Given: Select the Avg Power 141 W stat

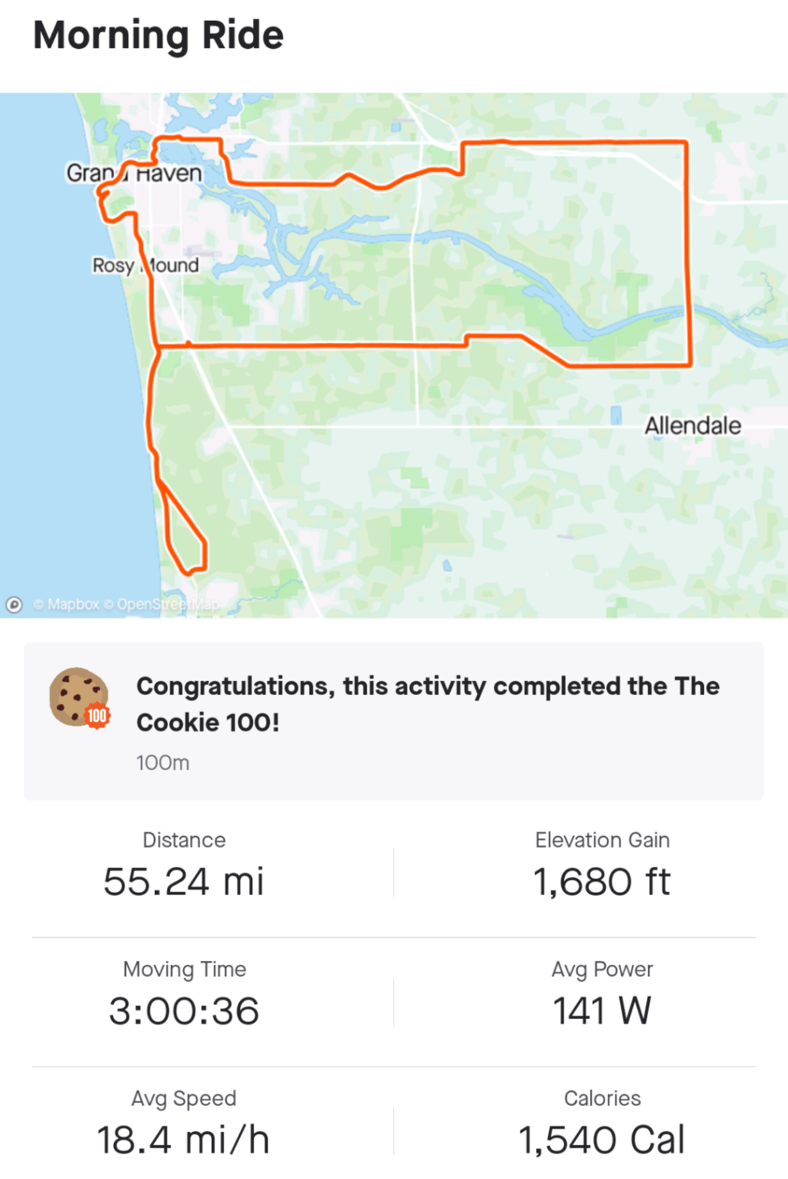Looking at the screenshot, I should click(602, 994).
